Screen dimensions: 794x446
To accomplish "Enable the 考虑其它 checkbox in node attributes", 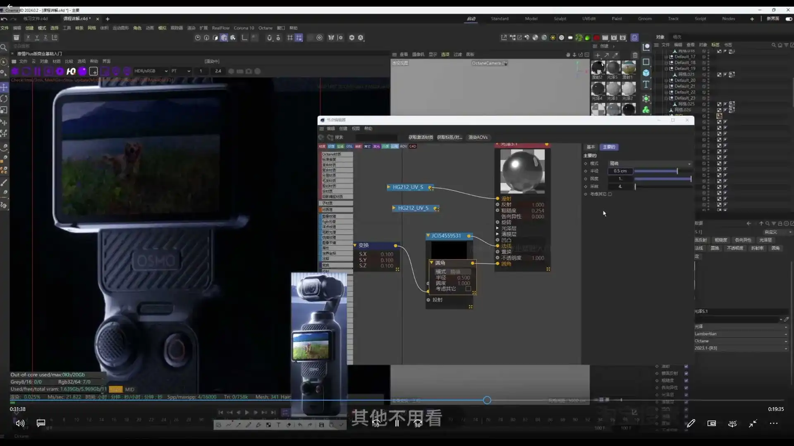I will point(610,194).
